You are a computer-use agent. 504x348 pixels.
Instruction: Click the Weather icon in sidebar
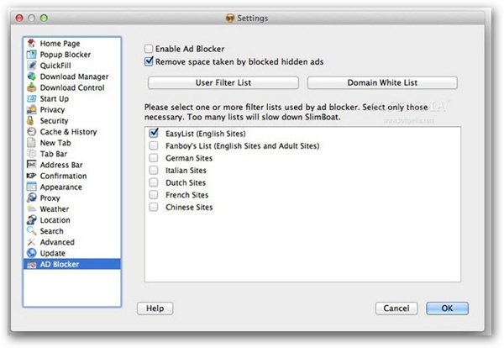[x=32, y=209]
